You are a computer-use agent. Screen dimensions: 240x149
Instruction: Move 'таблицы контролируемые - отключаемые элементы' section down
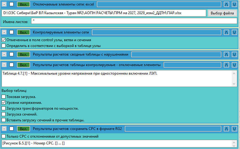pyautogui.click(x=234, y=65)
